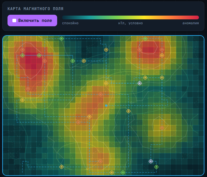Click the orange marker inside the bottom hotspot
The width and height of the screenshot is (207, 177).
[x=100, y=161]
